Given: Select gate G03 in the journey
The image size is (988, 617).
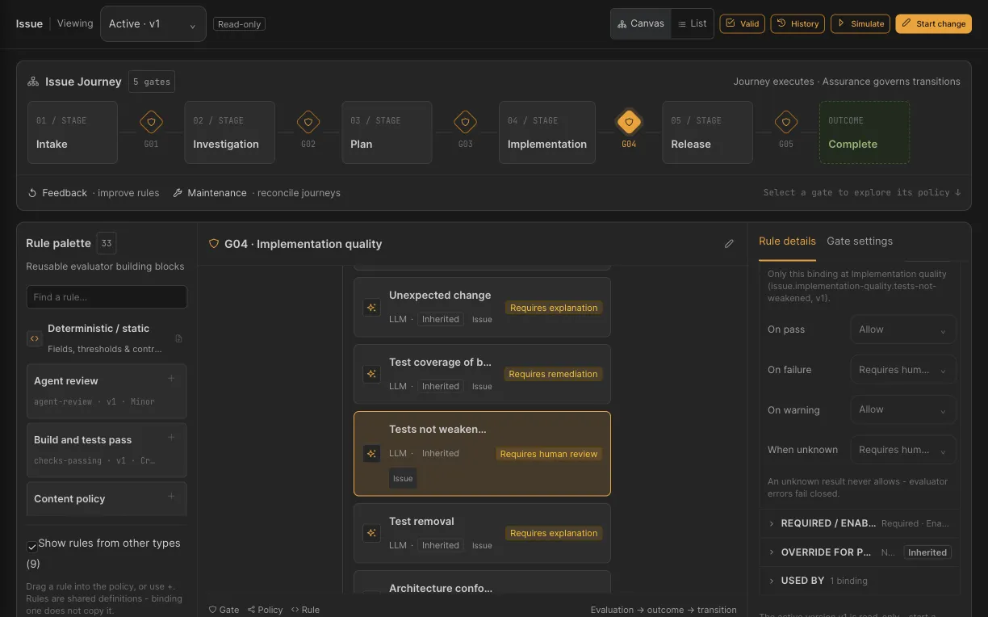Looking at the screenshot, I should point(465,123).
